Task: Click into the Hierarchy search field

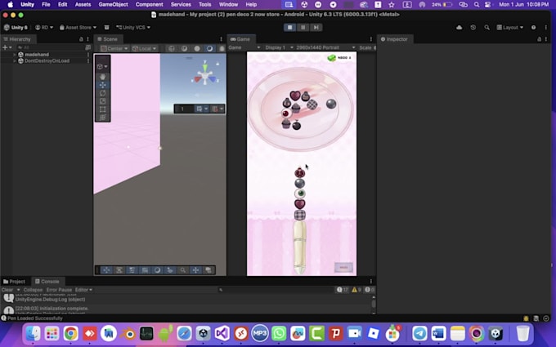Action: click(x=51, y=47)
